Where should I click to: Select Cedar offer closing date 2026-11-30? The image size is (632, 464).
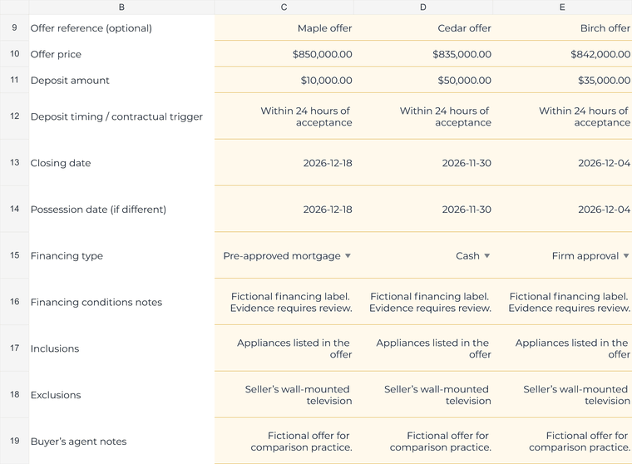[423, 163]
